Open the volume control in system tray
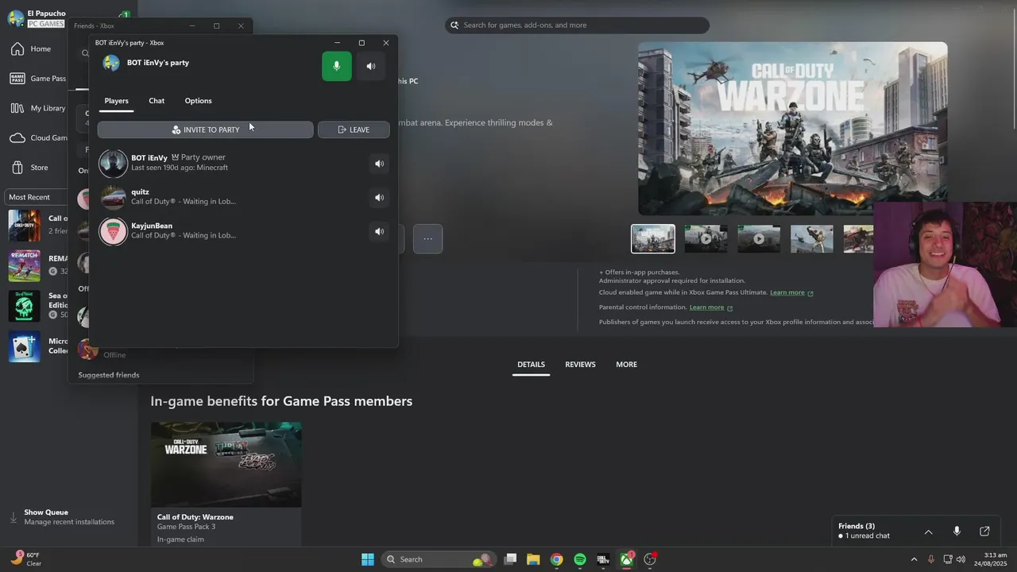This screenshot has width=1017, height=572. [961, 559]
